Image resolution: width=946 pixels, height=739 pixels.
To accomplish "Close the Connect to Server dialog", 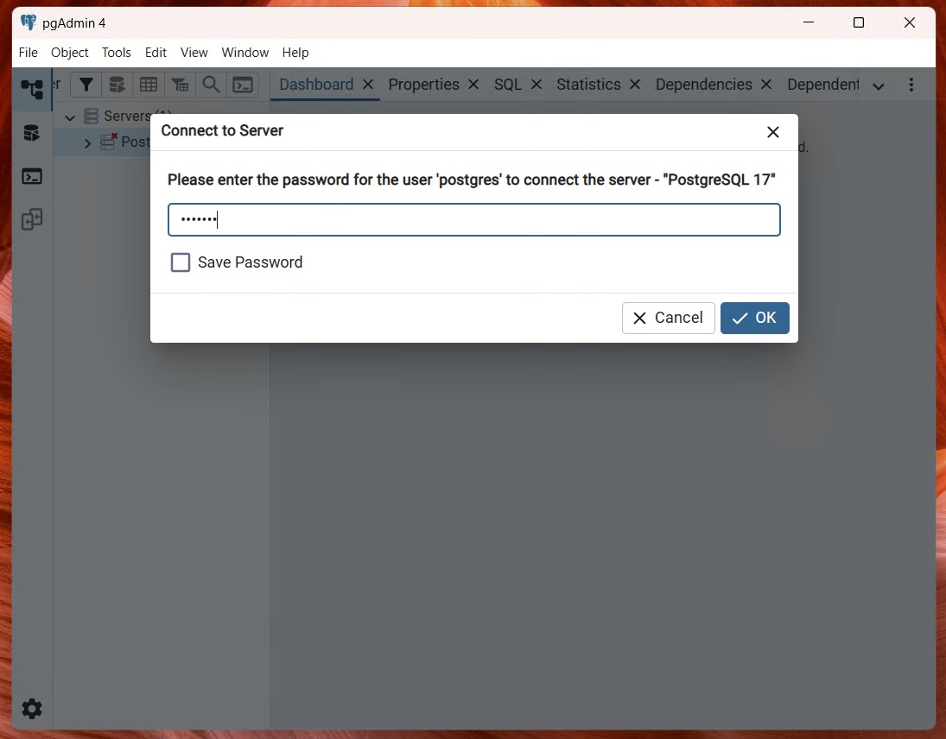I will pos(773,132).
